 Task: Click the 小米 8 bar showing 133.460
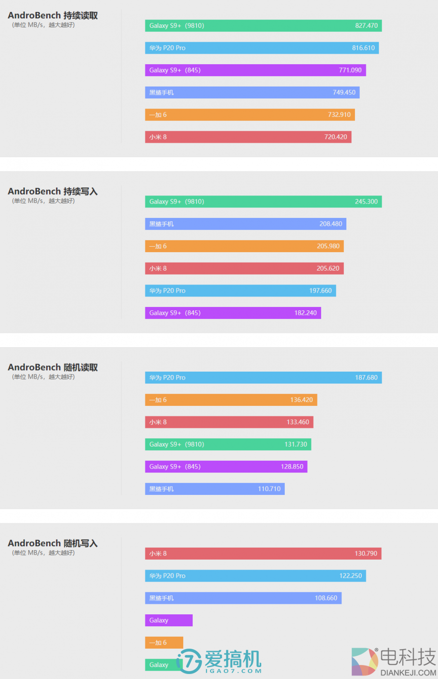coord(229,422)
